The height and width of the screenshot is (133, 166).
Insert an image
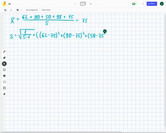pyautogui.click(x=4, y=76)
